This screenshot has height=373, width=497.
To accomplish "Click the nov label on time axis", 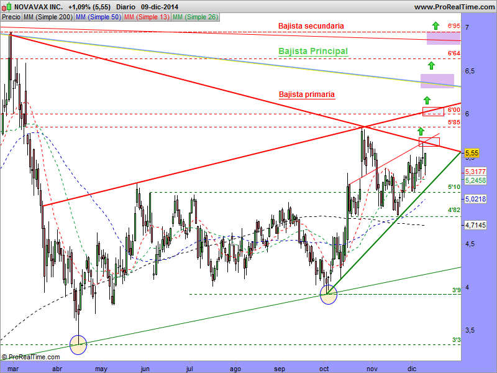I will [x=372, y=369].
